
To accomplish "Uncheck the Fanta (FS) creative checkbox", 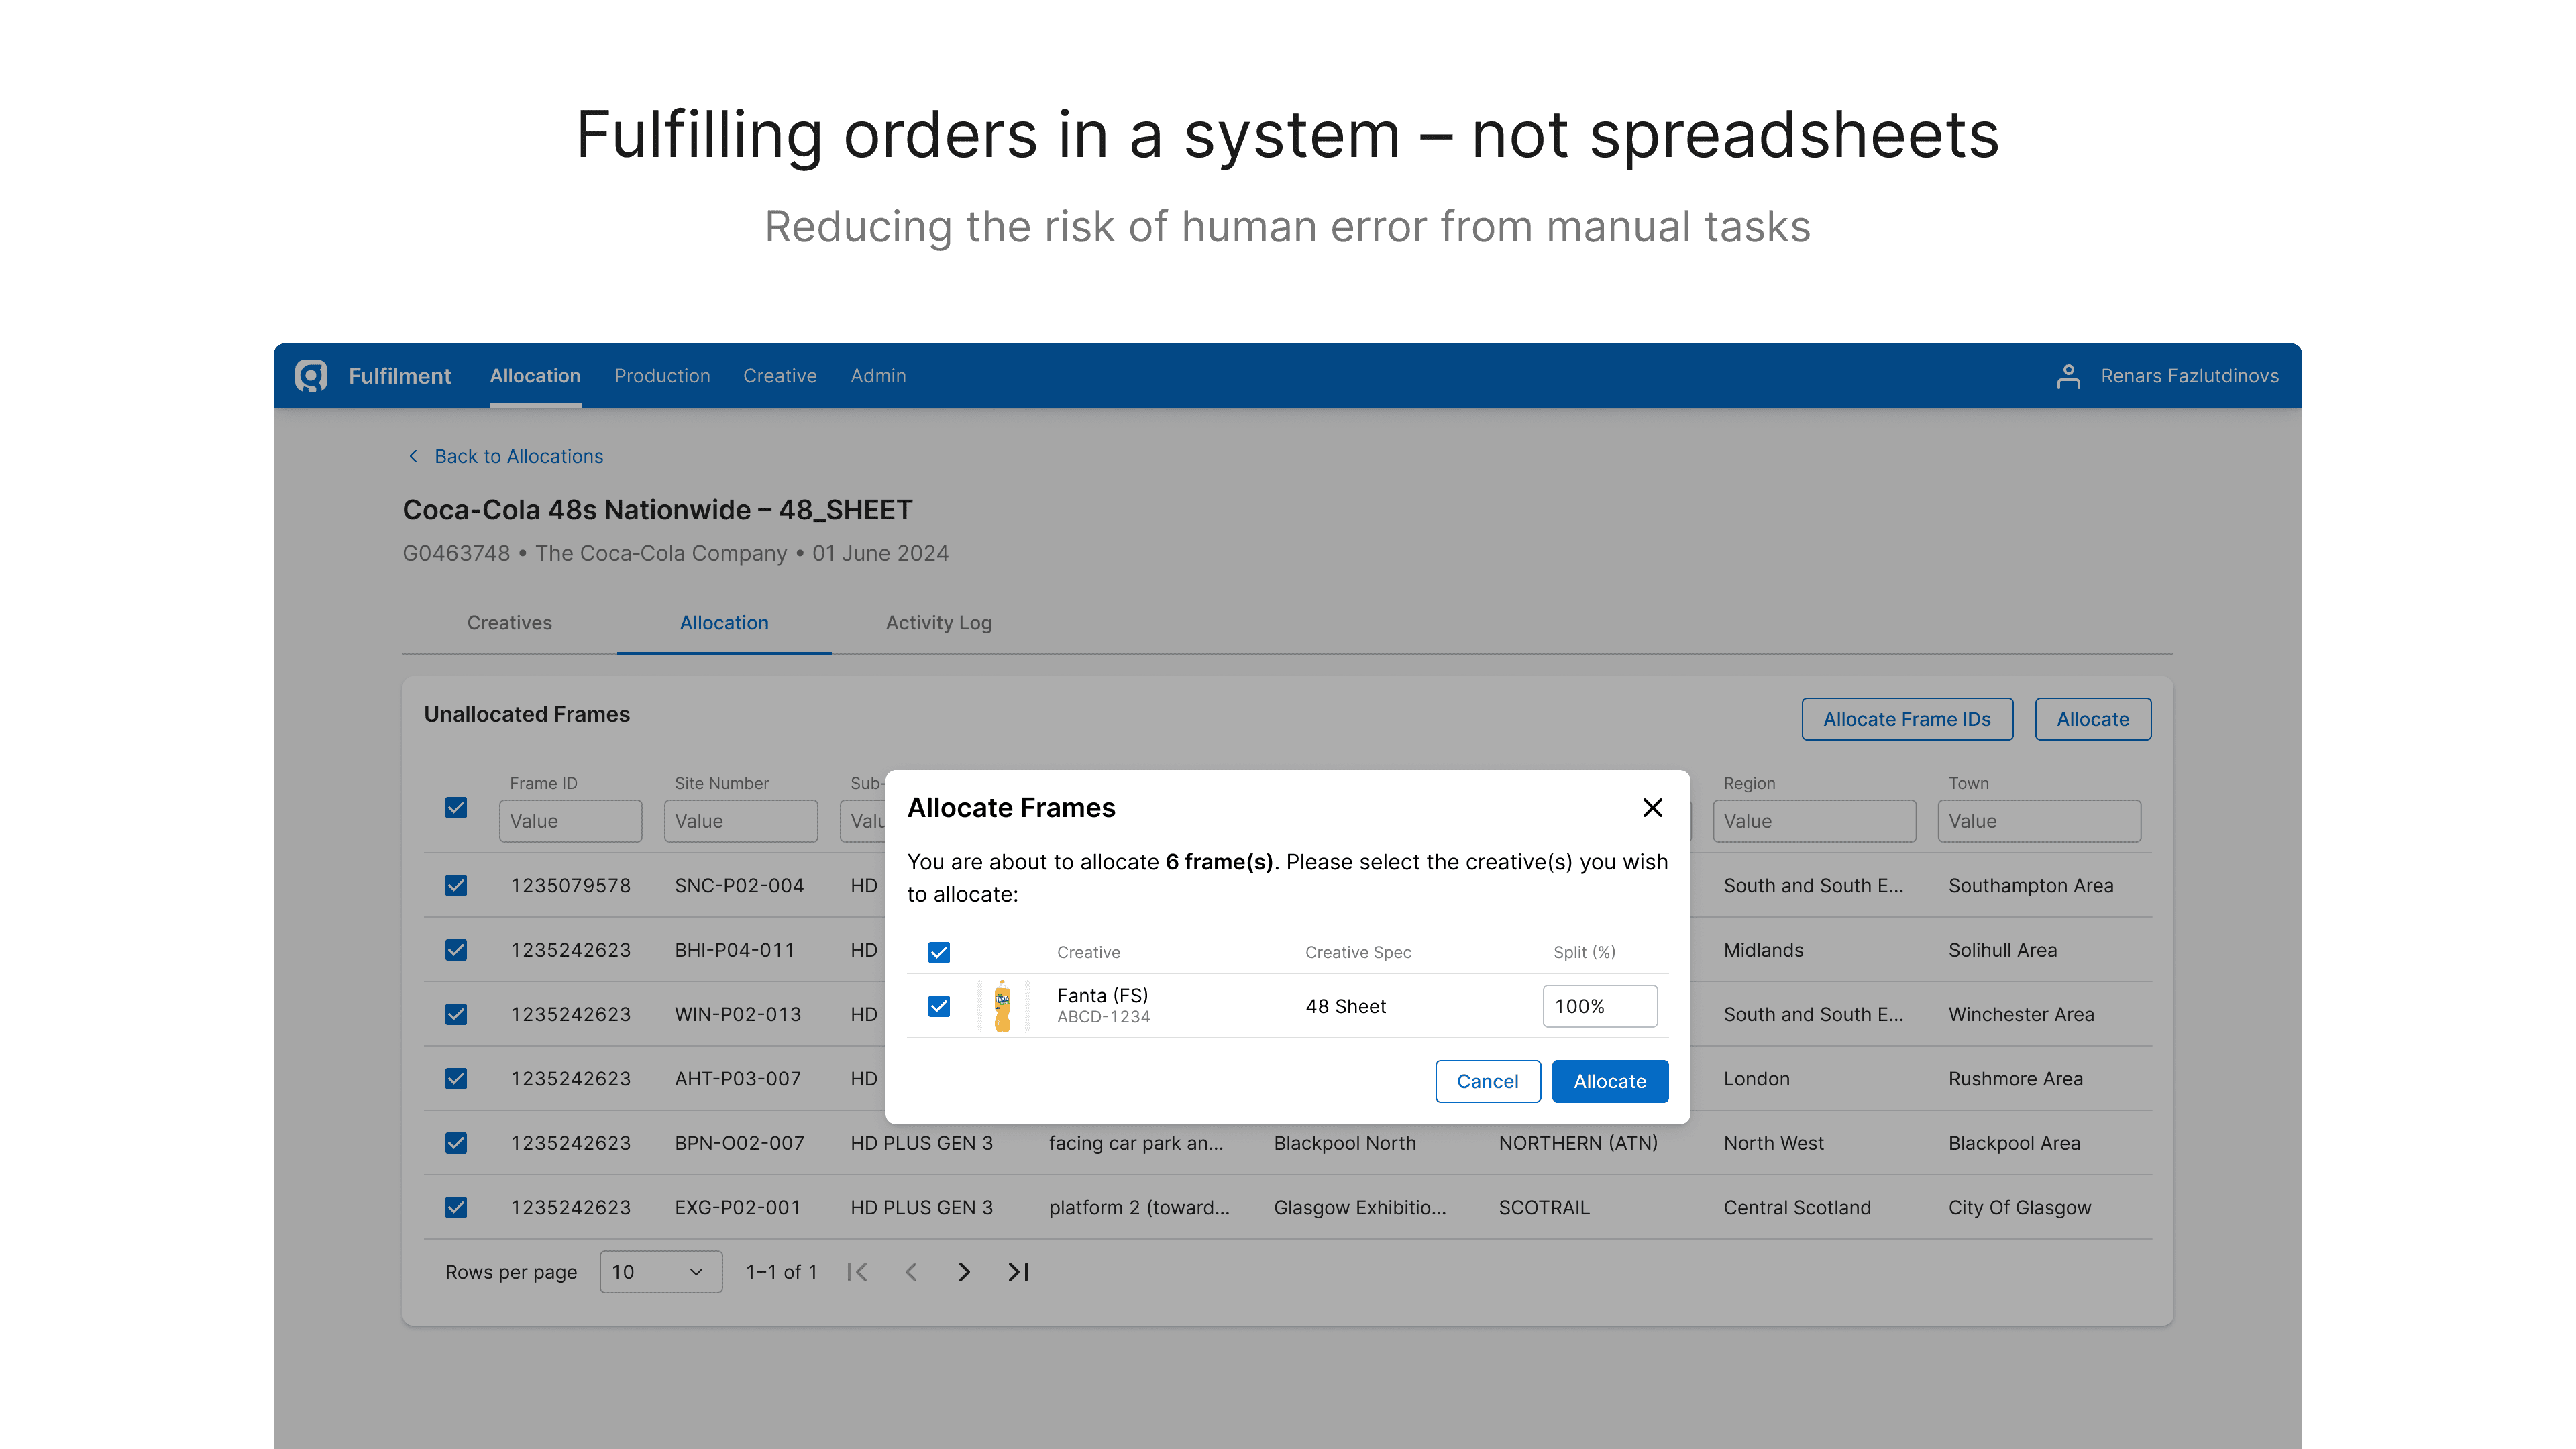I will pos(938,1006).
